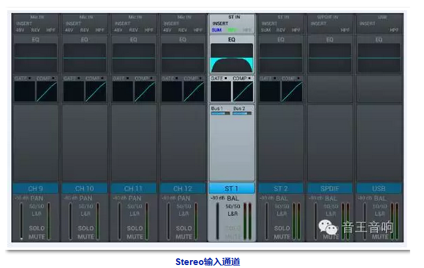Open the COMP graph on CH 12
This screenshot has width=424, height=268.
[x=194, y=91]
